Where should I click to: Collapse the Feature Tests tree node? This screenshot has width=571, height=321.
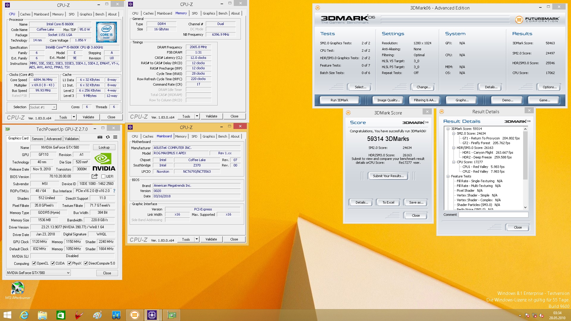click(x=448, y=176)
